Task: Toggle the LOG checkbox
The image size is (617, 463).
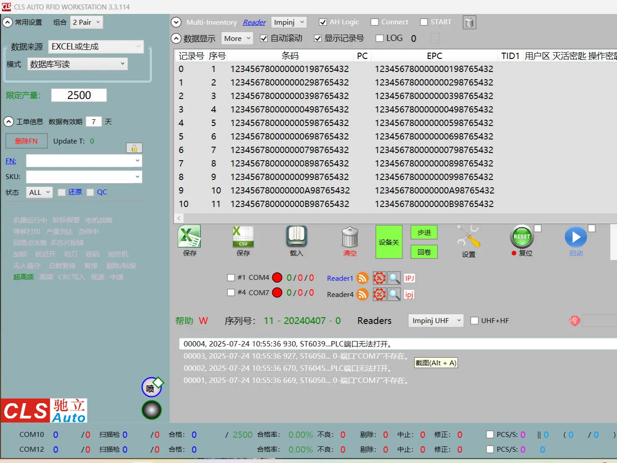Action: 380,38
